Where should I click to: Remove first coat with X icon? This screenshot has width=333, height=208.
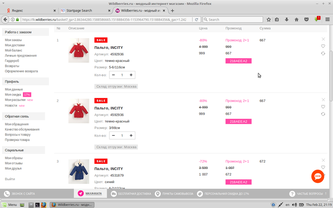[x=323, y=39]
